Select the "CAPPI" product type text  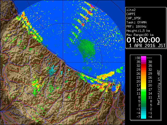[x=131, y=14]
